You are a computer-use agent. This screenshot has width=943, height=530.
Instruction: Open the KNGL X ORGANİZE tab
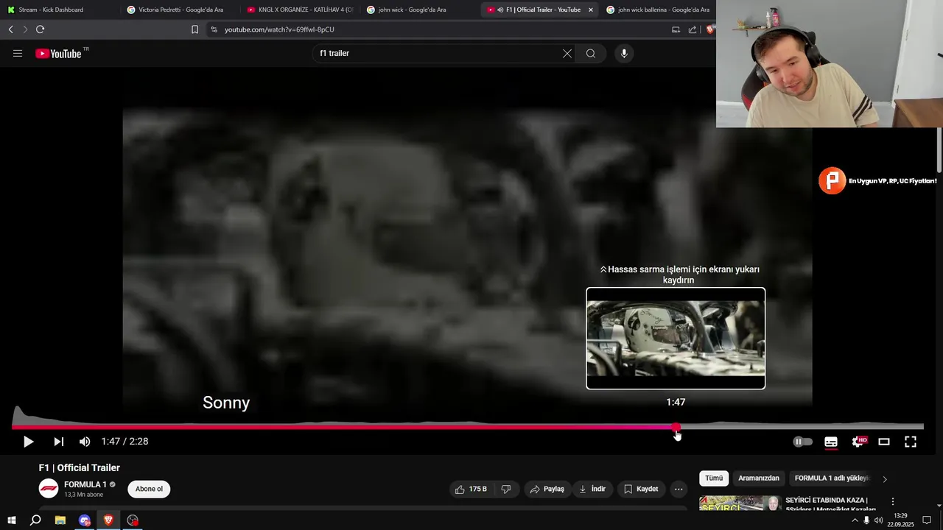pos(301,10)
